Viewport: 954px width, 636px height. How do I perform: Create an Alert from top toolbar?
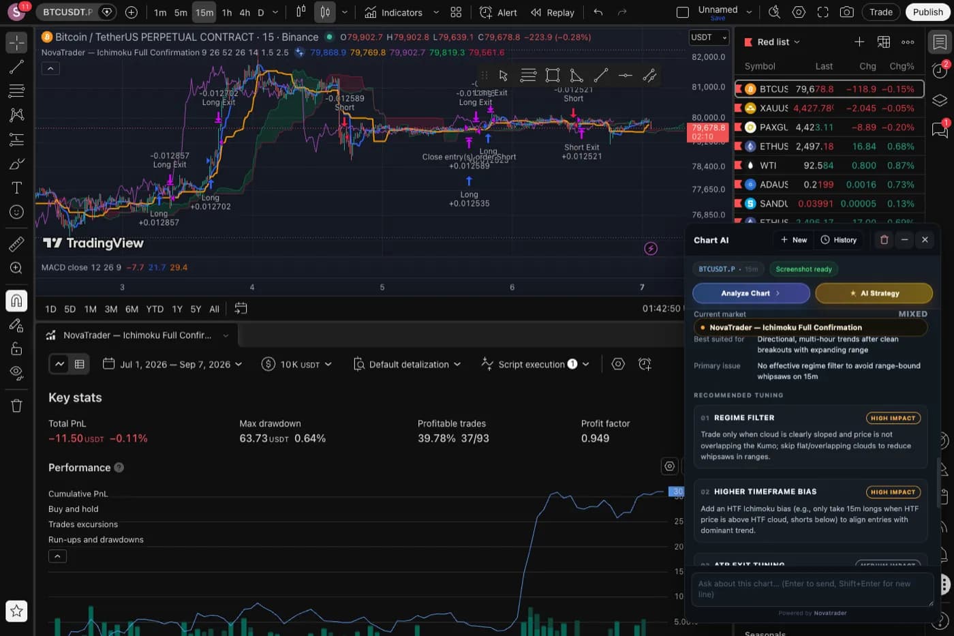coord(498,12)
